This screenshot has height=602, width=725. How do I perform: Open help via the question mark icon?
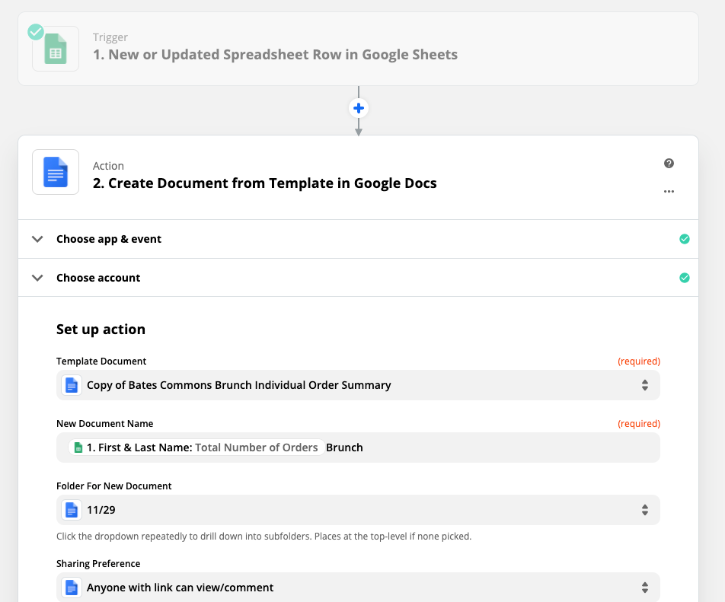[x=669, y=163]
